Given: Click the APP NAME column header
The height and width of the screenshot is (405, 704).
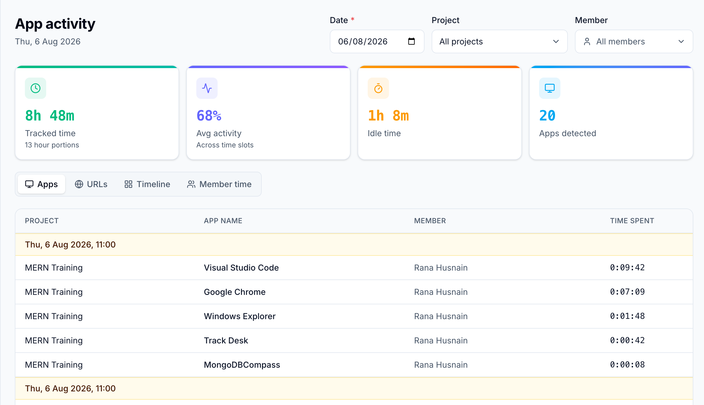Looking at the screenshot, I should [223, 221].
